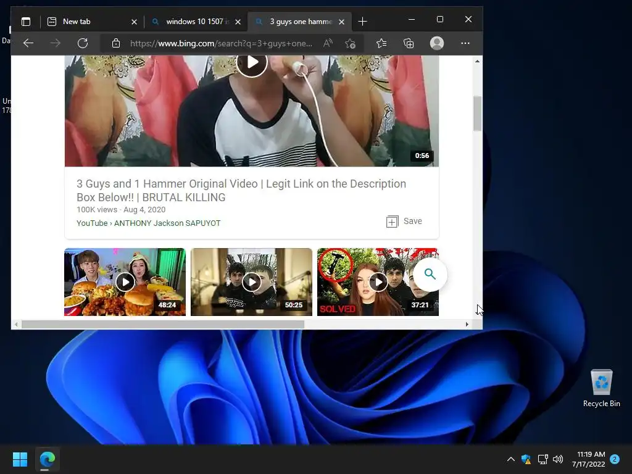
Task: Click the forward navigation arrow
Action: [55, 43]
